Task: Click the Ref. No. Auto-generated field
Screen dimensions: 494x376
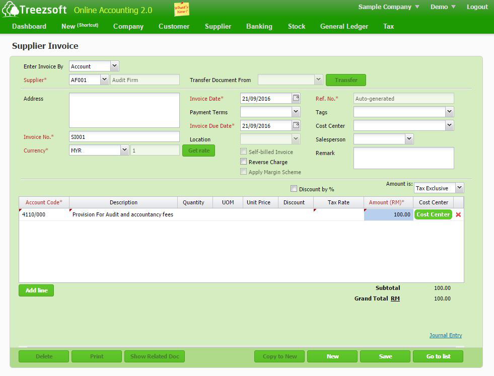Action: point(403,98)
